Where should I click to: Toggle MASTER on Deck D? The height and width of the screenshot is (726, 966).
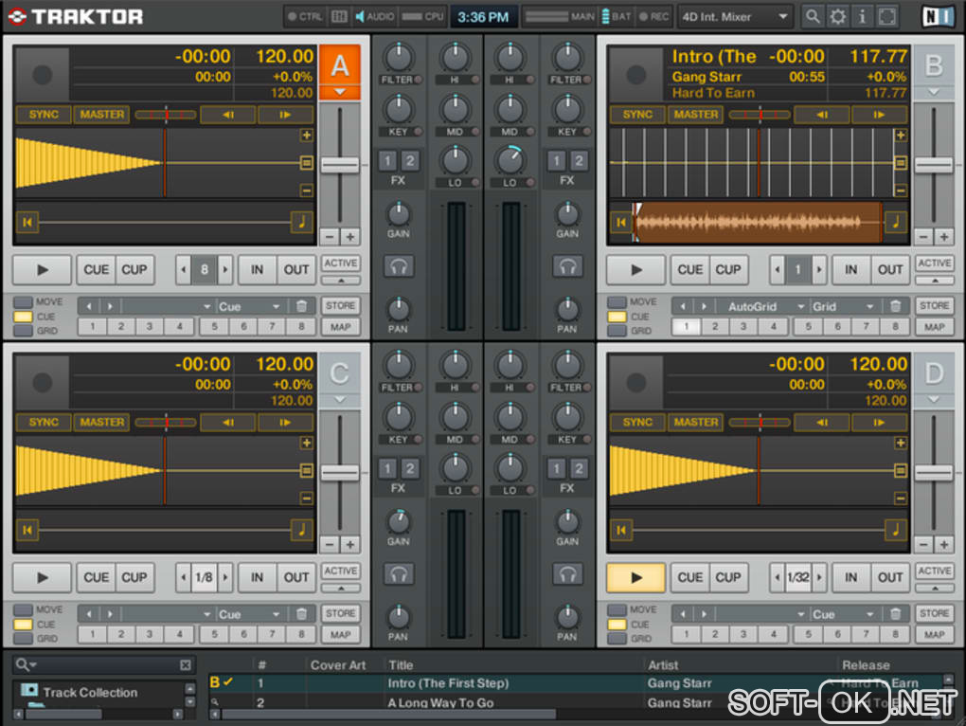(695, 423)
